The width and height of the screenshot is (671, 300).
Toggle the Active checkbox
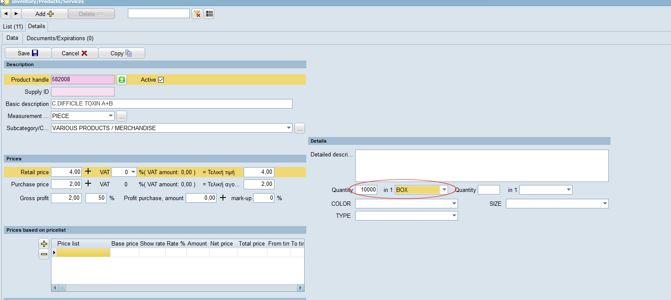[161, 80]
